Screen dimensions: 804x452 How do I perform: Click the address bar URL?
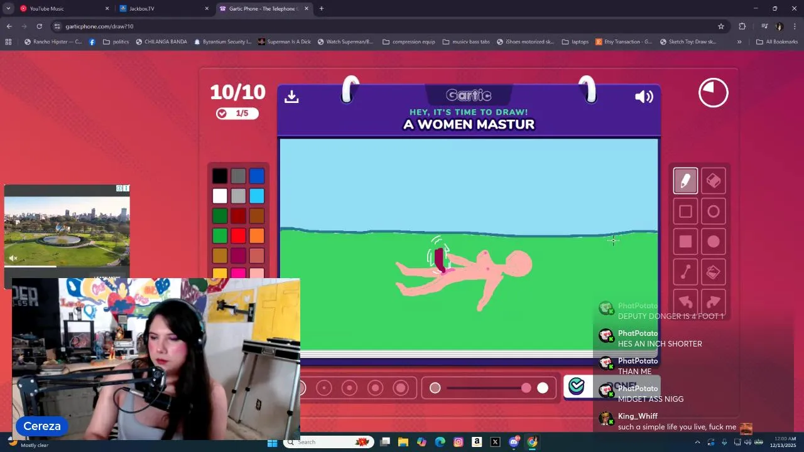click(99, 26)
